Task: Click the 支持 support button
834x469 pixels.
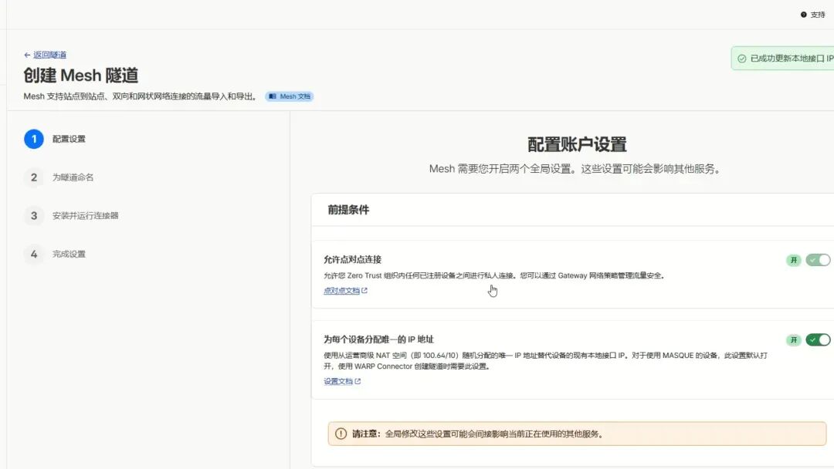Action: (x=812, y=15)
